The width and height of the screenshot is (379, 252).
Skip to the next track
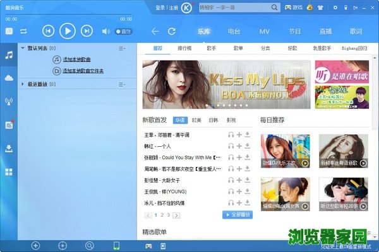[87, 31]
